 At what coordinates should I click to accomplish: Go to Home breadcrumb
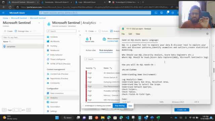pos(5,18)
